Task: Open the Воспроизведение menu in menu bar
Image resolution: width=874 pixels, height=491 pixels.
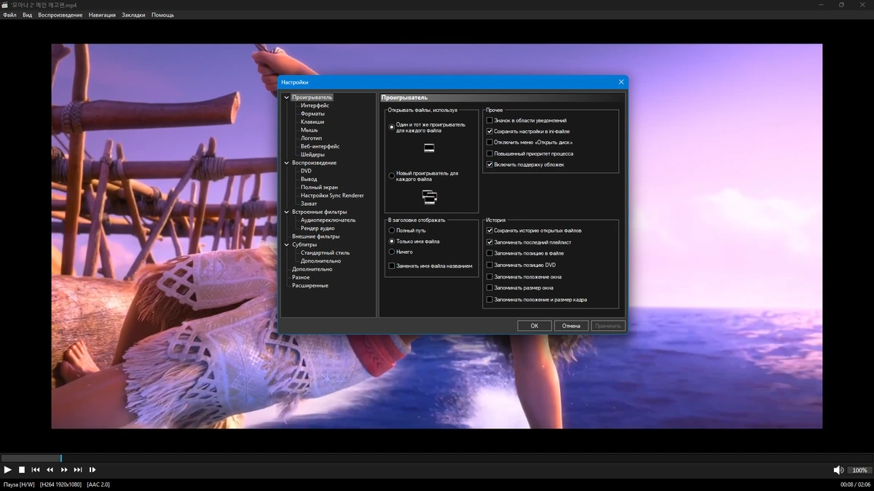Action: [x=60, y=15]
